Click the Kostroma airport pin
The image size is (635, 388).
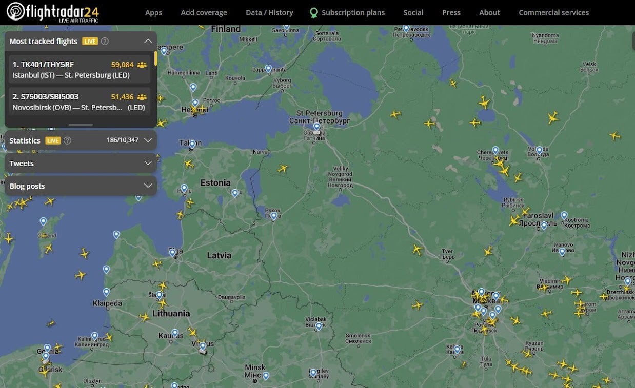[x=564, y=216]
